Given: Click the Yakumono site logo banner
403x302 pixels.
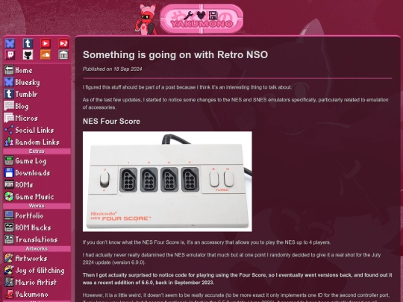Looking at the screenshot, I should tap(201, 19).
